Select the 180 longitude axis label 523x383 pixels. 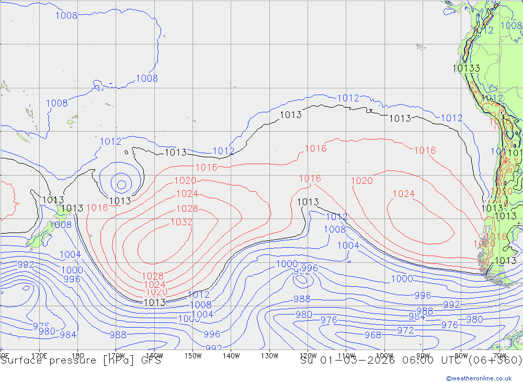click(78, 356)
